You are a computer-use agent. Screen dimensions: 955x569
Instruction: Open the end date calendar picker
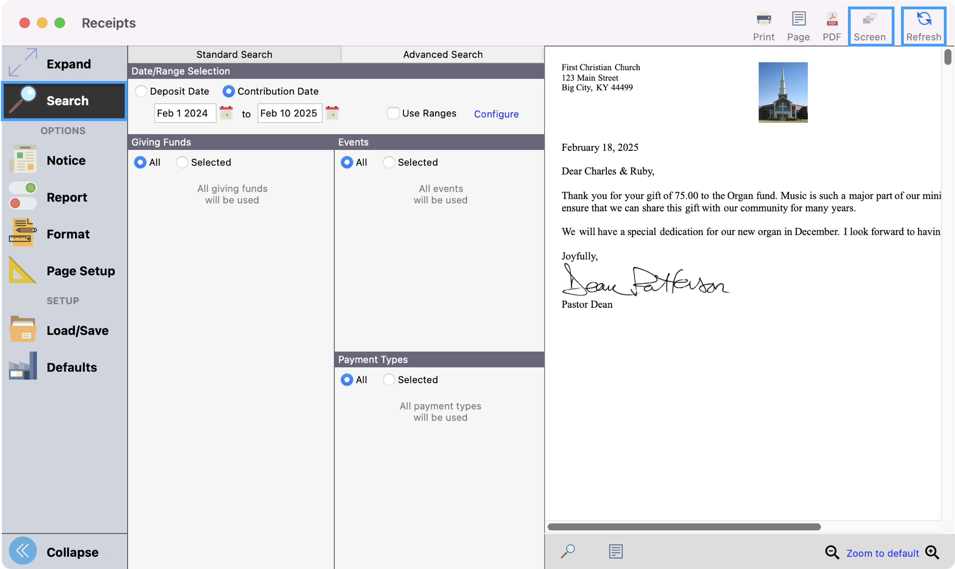tap(332, 113)
